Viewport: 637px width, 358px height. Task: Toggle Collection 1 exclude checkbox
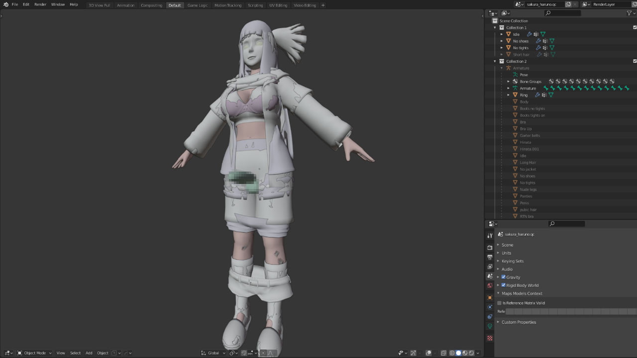pyautogui.click(x=635, y=28)
